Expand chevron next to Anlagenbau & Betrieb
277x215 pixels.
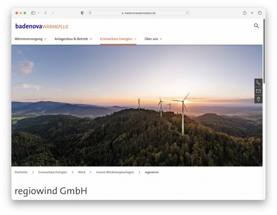coord(91,39)
